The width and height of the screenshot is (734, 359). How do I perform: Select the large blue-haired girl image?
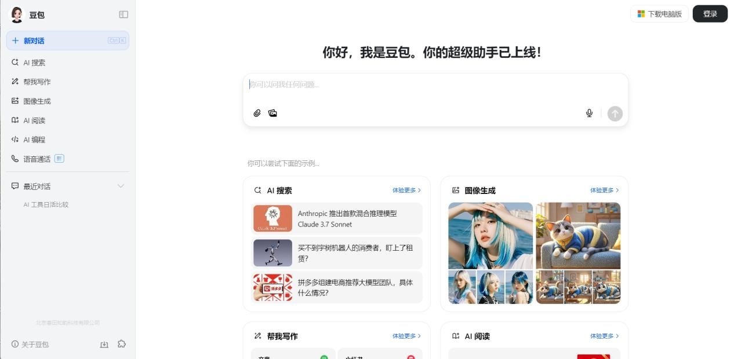(490, 236)
